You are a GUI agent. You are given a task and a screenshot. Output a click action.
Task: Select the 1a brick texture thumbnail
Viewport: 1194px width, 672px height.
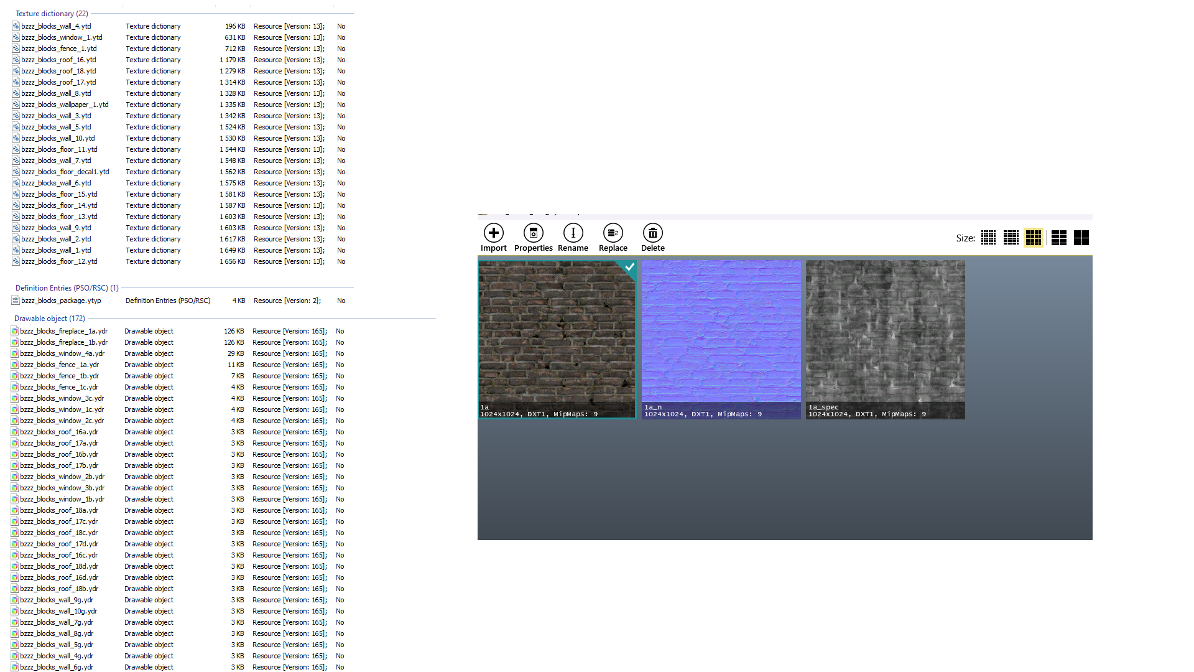tap(557, 340)
